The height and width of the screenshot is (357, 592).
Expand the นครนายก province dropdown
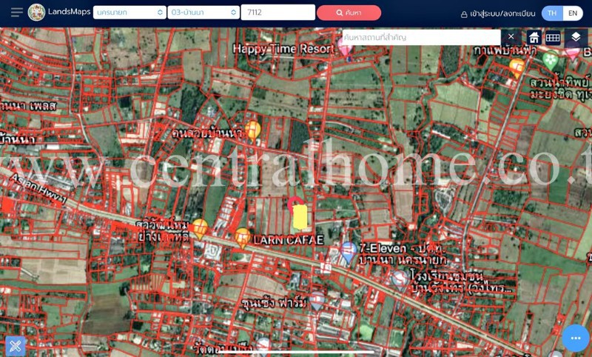tap(129, 13)
